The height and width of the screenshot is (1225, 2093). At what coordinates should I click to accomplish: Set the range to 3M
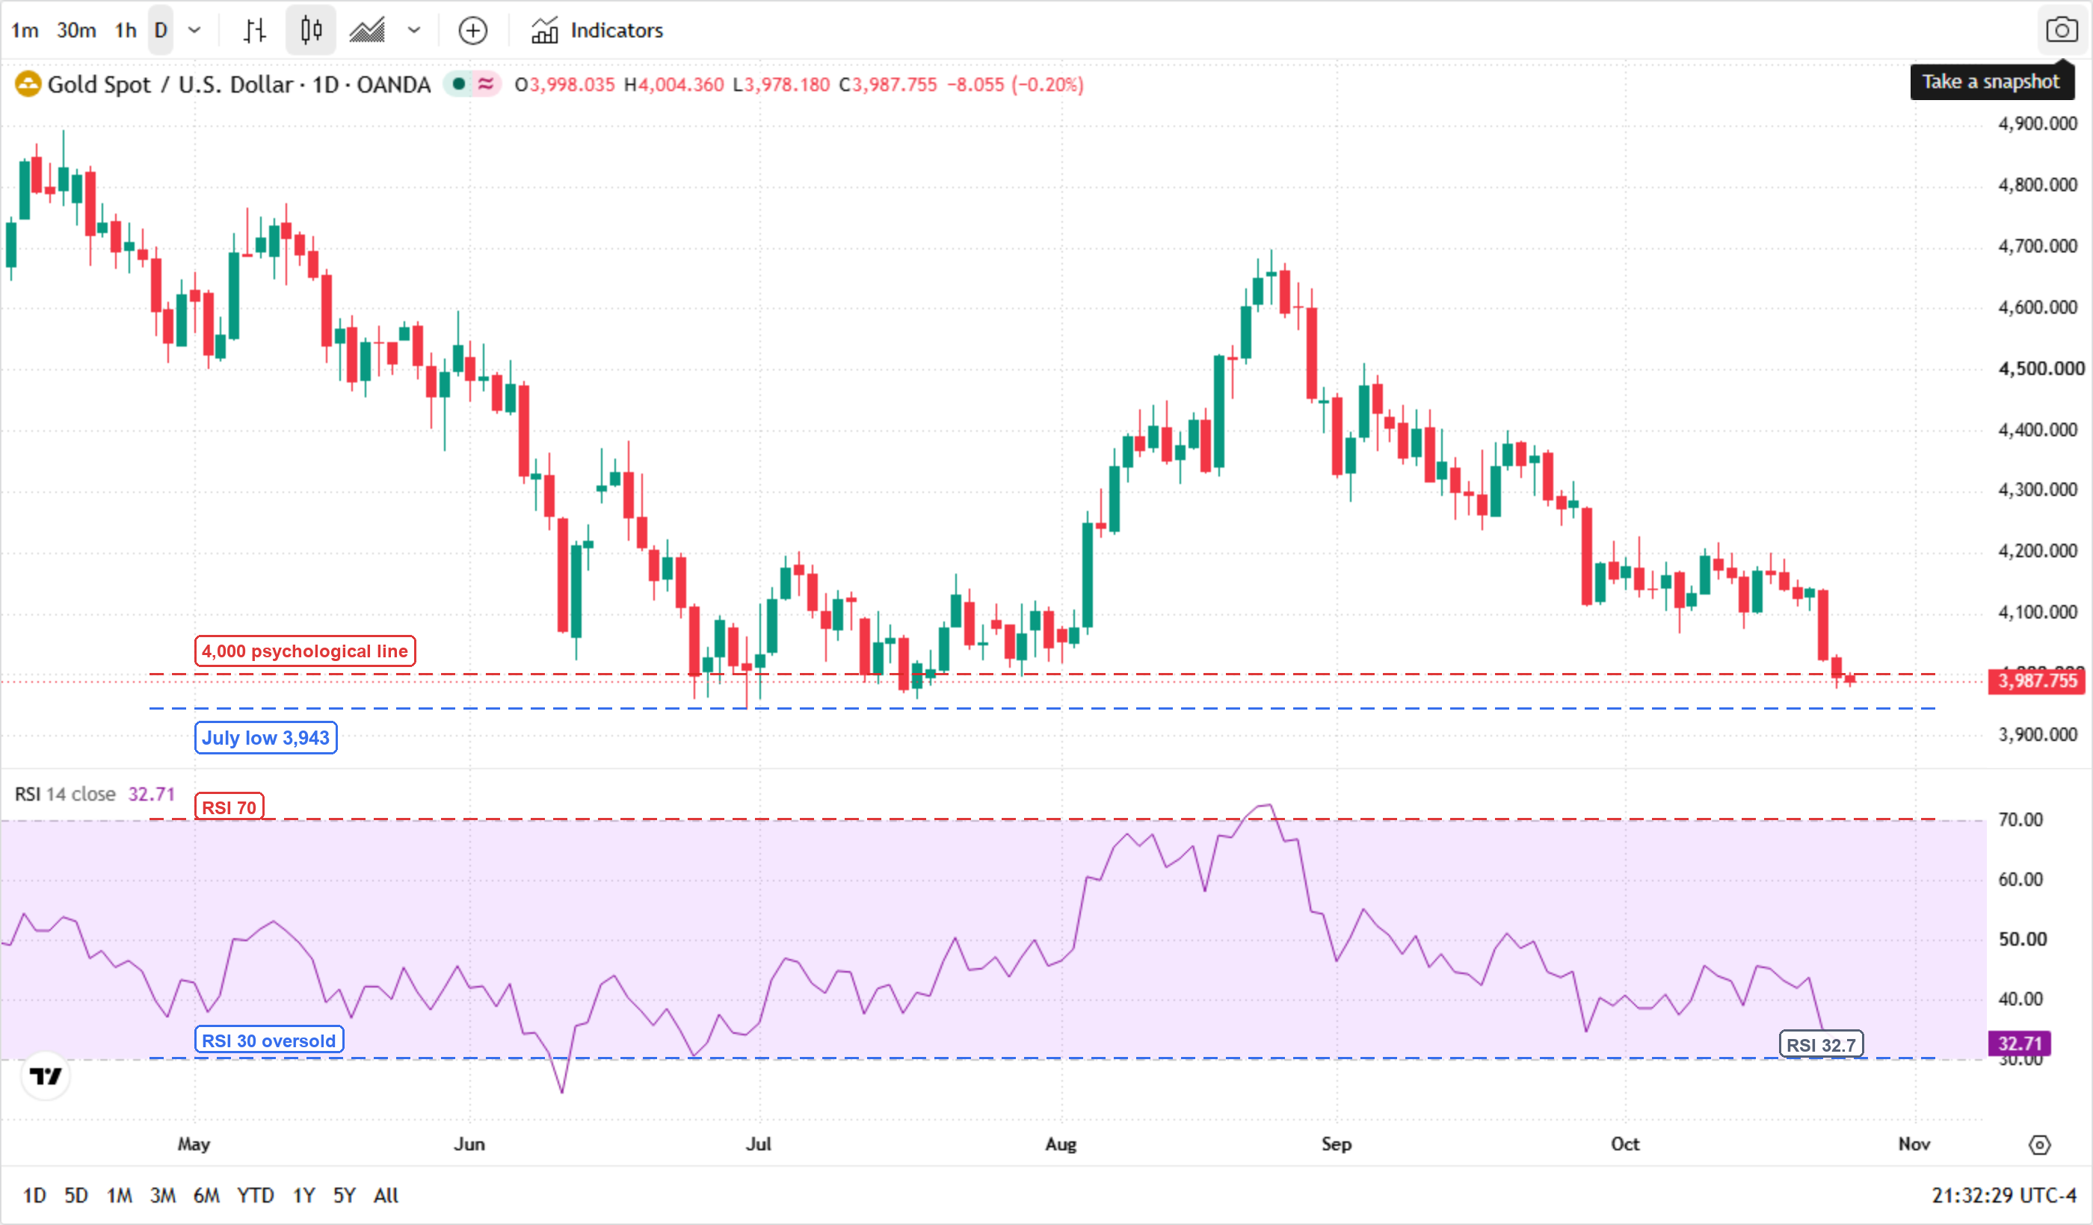point(162,1196)
